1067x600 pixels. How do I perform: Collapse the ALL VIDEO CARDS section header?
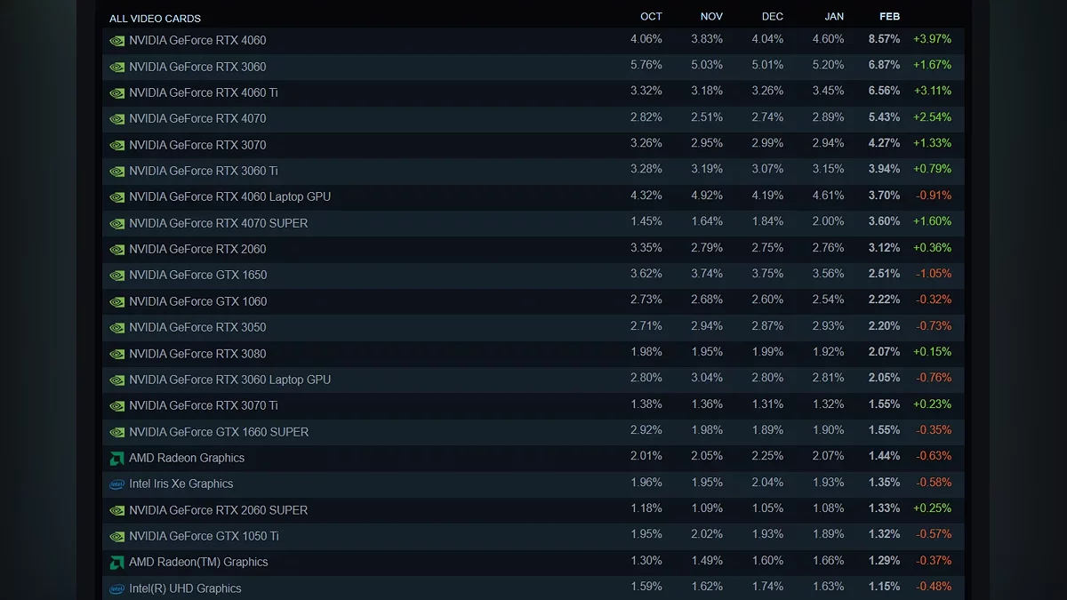(x=155, y=18)
